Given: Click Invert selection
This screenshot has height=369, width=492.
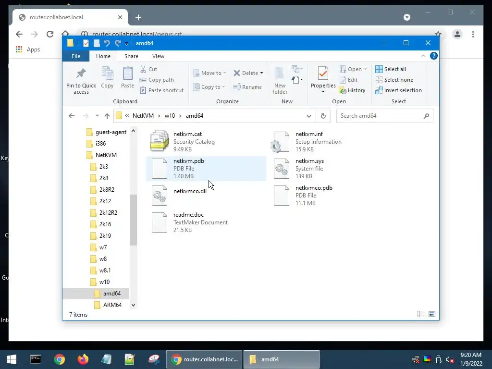Looking at the screenshot, I should click(x=398, y=90).
